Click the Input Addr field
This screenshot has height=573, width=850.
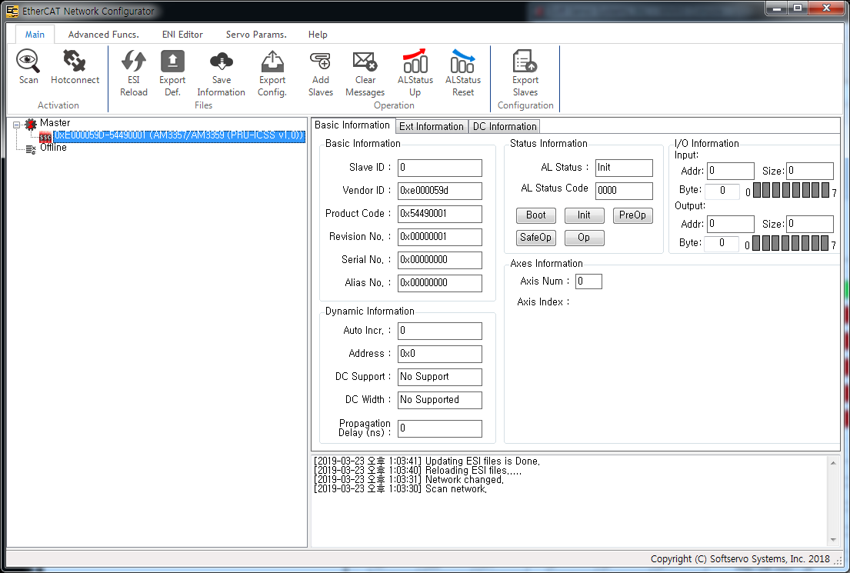731,172
